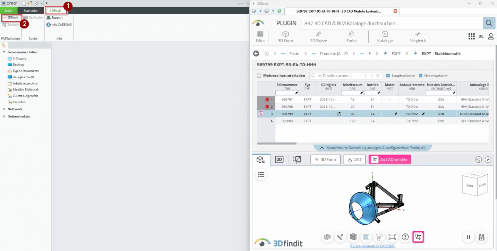
Task: Uncheck the Nebenvariablen checkbox
Action: click(x=421, y=76)
